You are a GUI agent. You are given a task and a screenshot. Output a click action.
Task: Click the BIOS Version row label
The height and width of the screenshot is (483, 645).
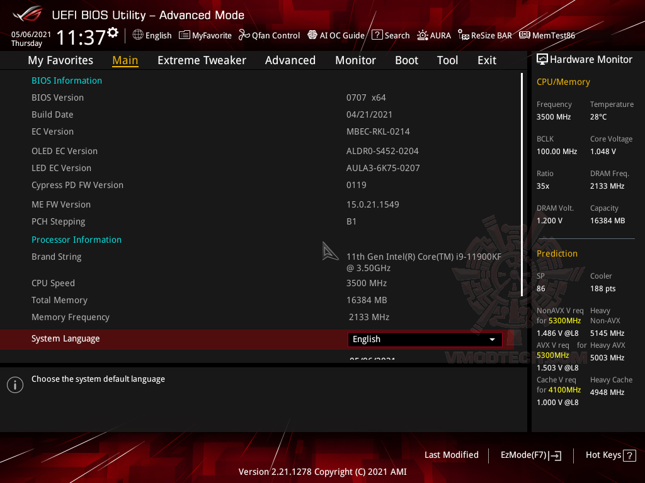[x=57, y=97]
